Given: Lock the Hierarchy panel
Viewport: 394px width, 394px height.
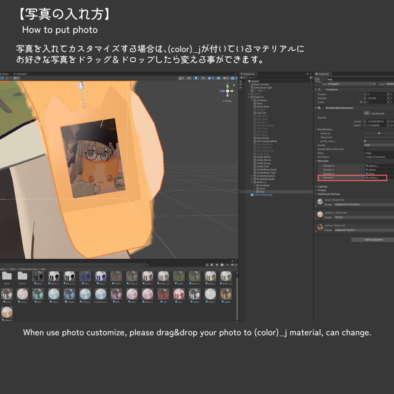Looking at the screenshot, I should (x=307, y=74).
